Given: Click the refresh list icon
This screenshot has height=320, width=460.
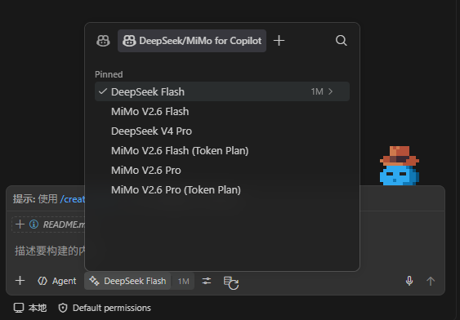Looking at the screenshot, I should 231,282.
